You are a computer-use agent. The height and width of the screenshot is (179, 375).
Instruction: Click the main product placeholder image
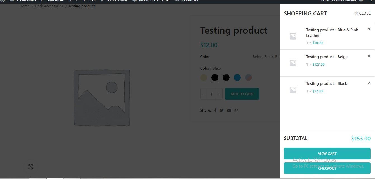click(x=102, y=97)
